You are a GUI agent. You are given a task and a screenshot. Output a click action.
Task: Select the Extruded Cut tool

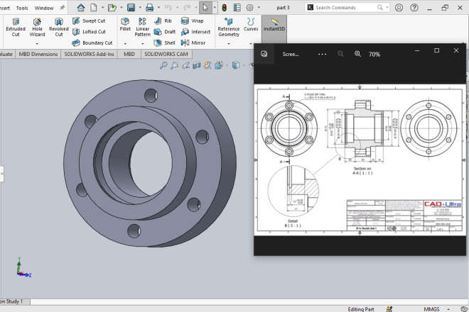15,27
